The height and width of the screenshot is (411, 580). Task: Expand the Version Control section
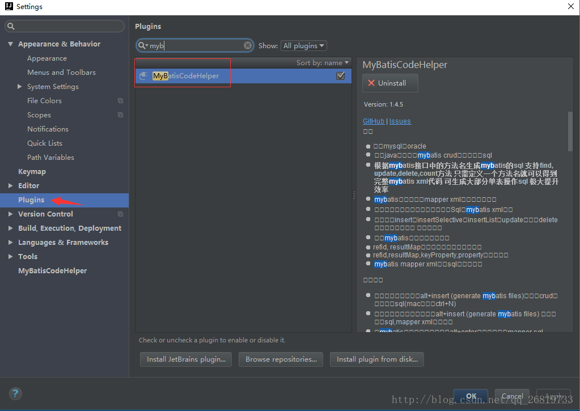tap(10, 214)
